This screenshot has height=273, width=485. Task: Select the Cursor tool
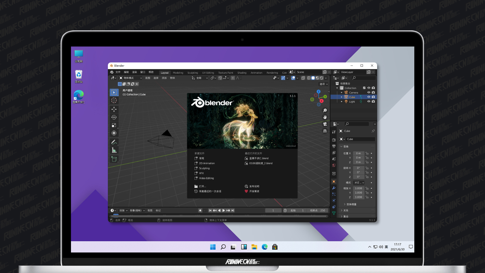[114, 100]
